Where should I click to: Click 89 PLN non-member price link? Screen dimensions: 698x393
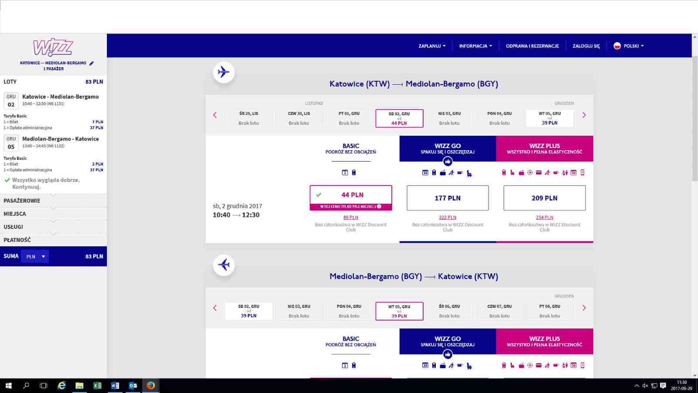351,217
